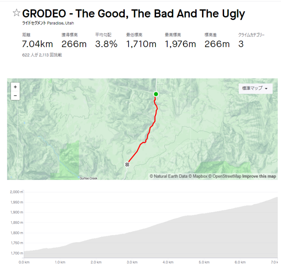This screenshot has height=267, width=281.
Task: Zoom in on the map
Action: point(15,87)
